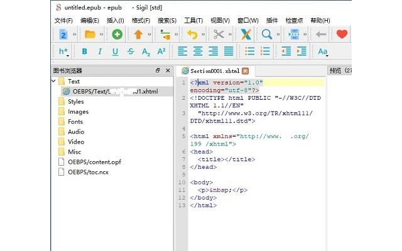Open the 插件 menu
The width and height of the screenshot is (402, 251).
272,21
